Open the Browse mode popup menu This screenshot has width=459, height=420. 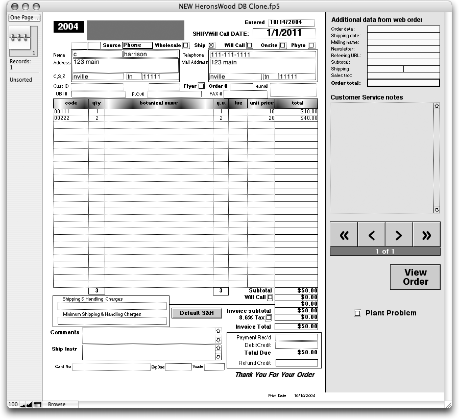[x=60, y=405]
